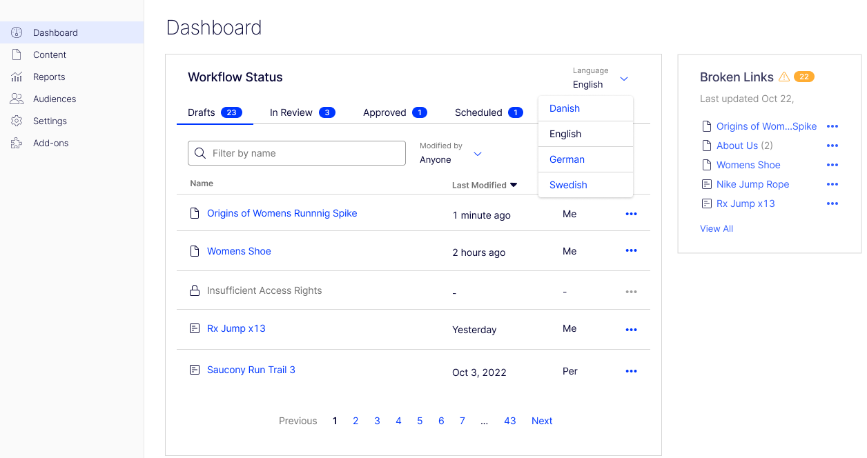Open the Modified by Anyone dropdown
Viewport: 867px width, 458px height.
451,153
